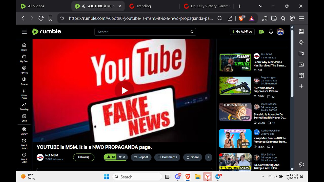Screen dimensions: 324x182
Task: Open a new browser tab
Action: (x=239, y=6)
